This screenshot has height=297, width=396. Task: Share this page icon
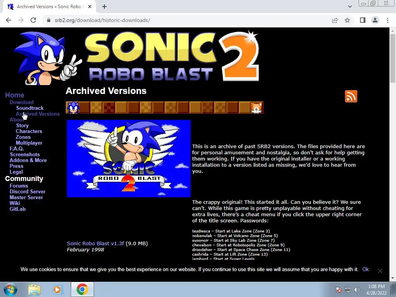coord(335,20)
